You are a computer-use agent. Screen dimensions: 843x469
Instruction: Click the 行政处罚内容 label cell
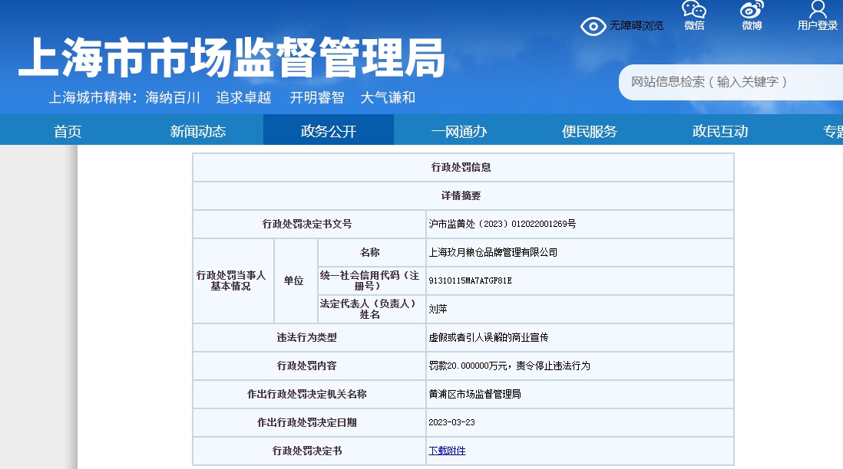(309, 366)
